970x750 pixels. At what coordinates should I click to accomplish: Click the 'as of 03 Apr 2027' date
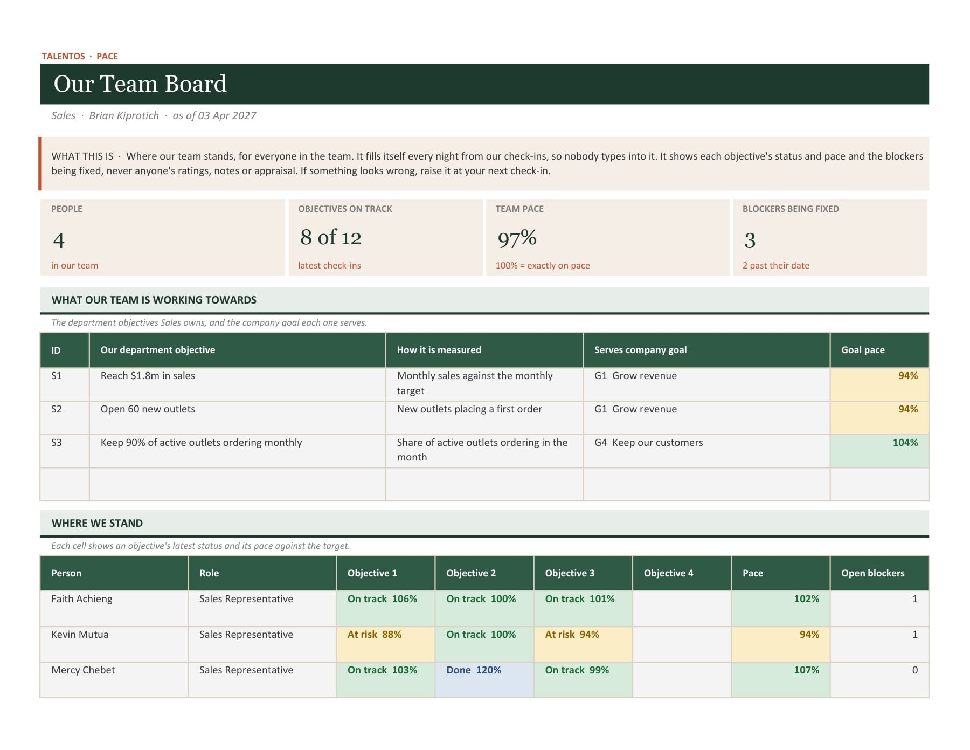click(214, 115)
